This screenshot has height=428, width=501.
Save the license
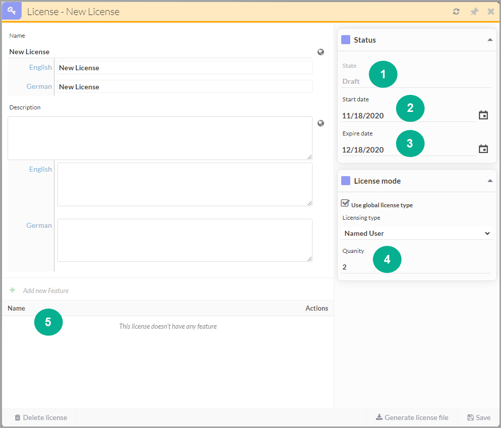click(478, 417)
